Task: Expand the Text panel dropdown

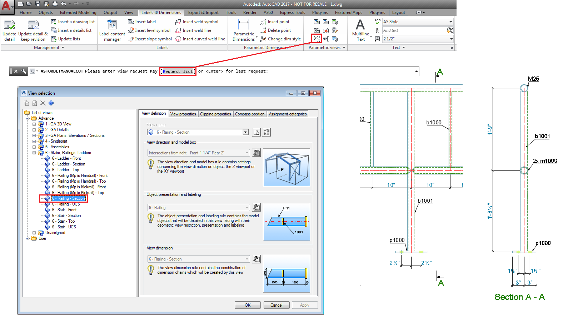Action: point(399,48)
